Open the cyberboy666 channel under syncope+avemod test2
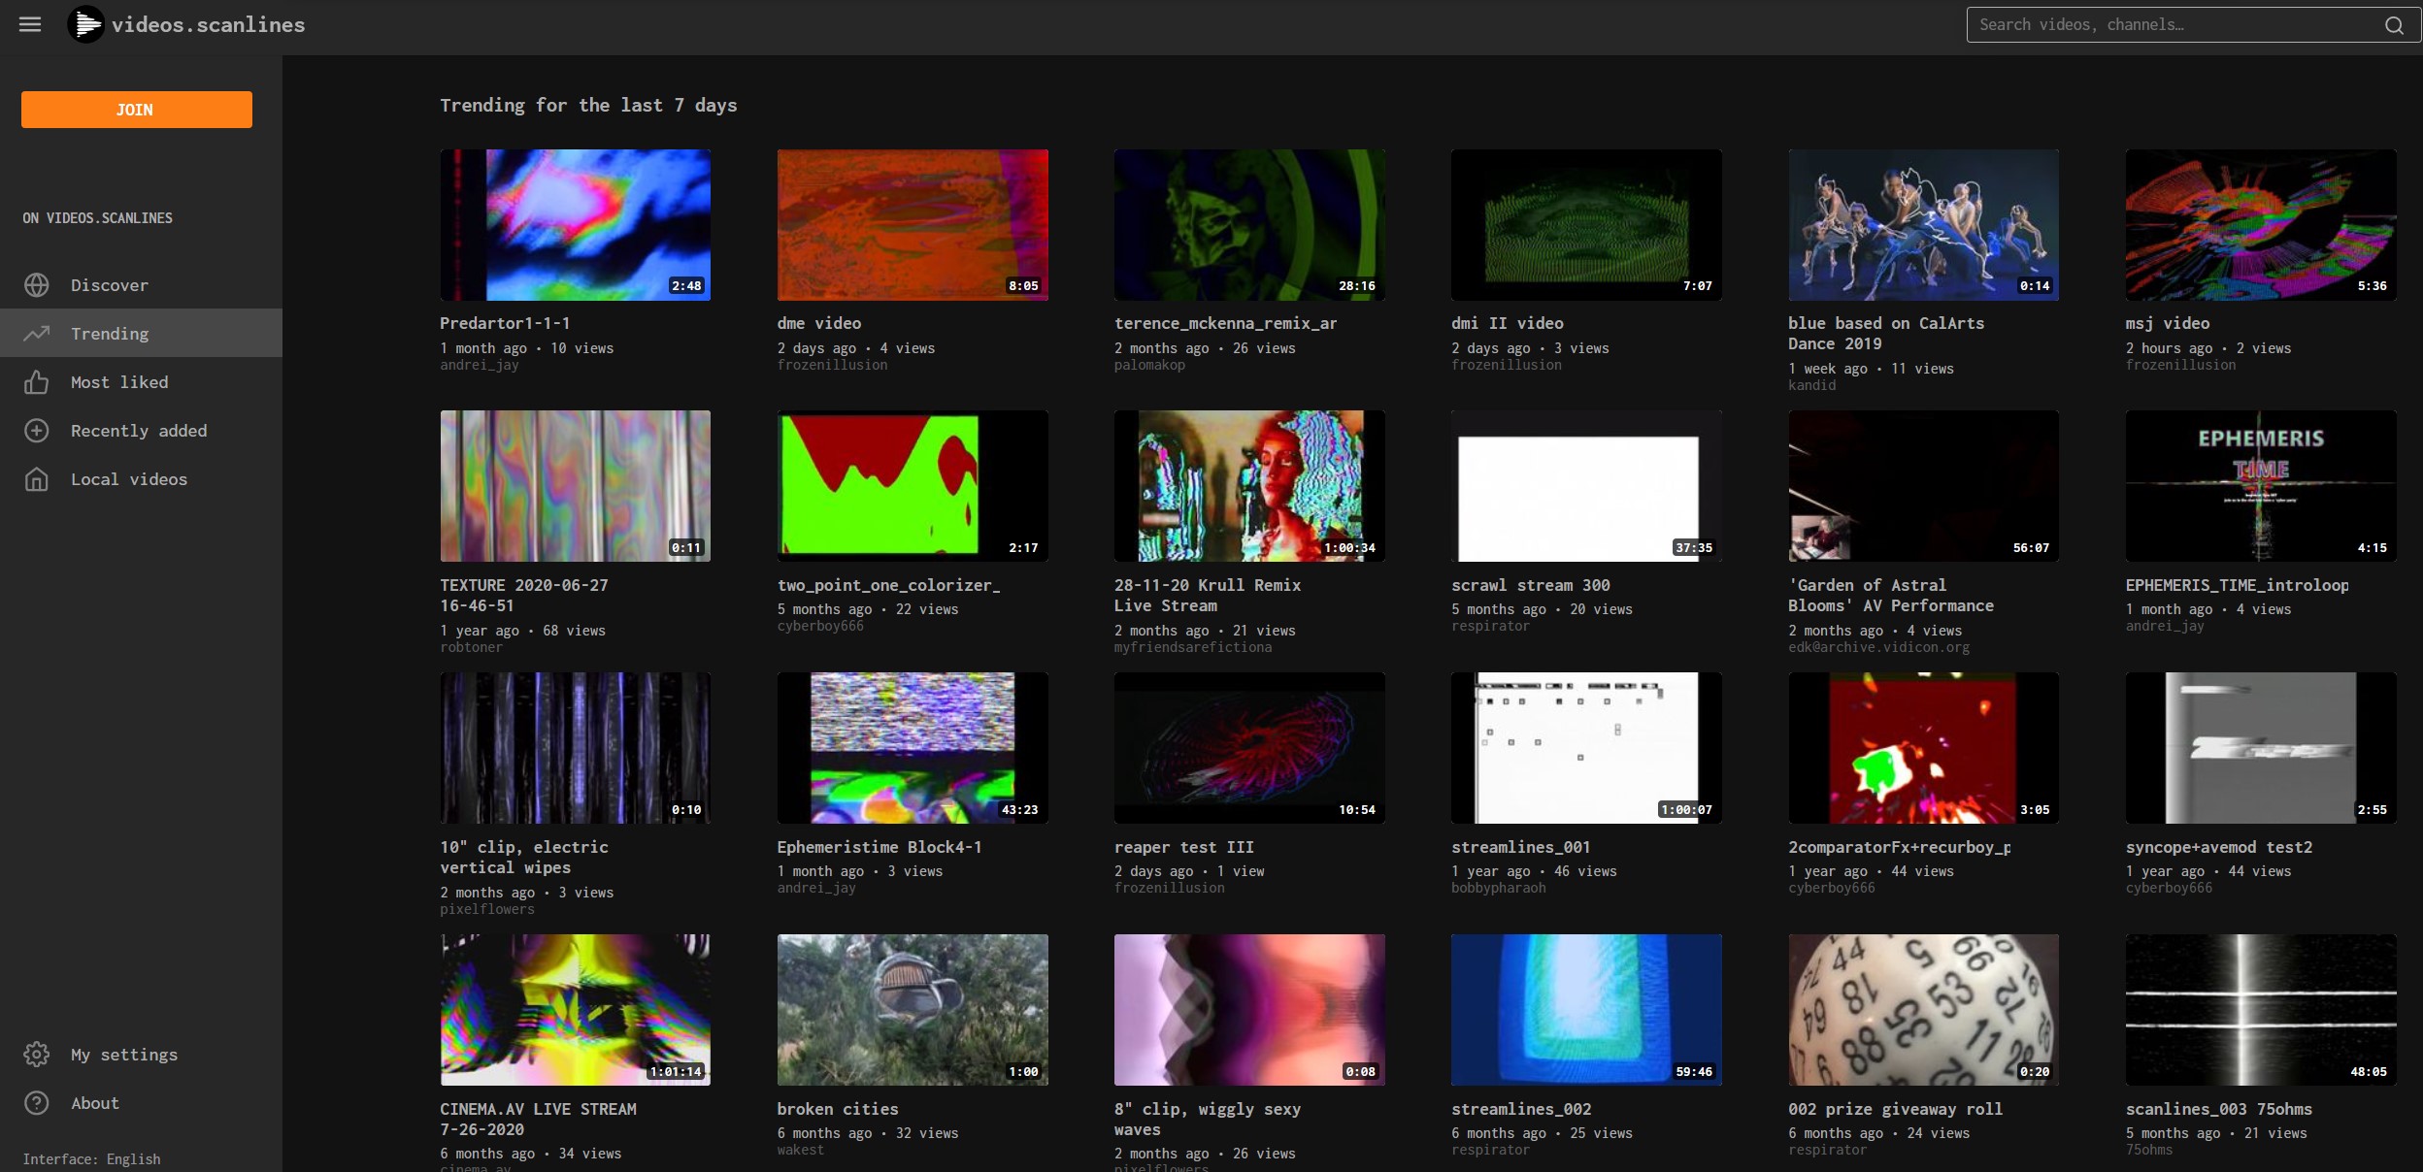Viewport: 2423px width, 1172px height. click(2169, 889)
